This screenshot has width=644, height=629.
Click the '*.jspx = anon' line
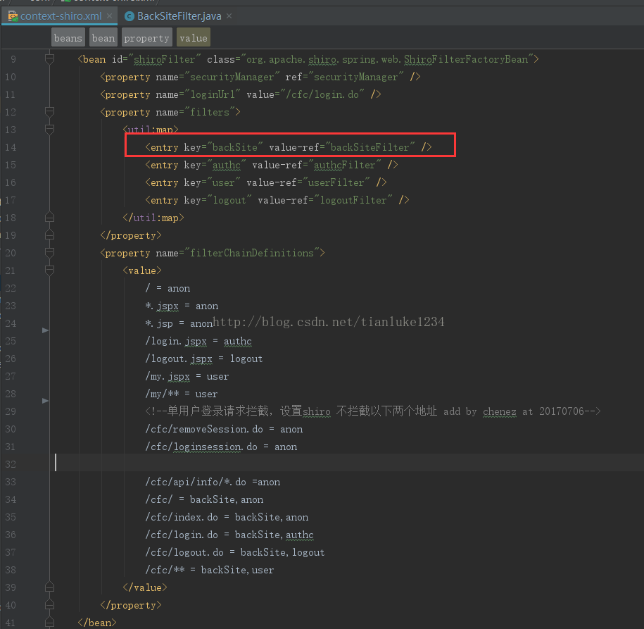(x=182, y=306)
